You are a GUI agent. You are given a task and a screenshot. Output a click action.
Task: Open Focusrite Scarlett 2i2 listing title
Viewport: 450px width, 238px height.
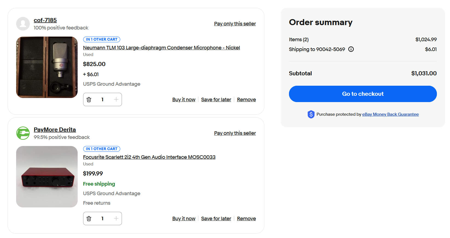149,157
